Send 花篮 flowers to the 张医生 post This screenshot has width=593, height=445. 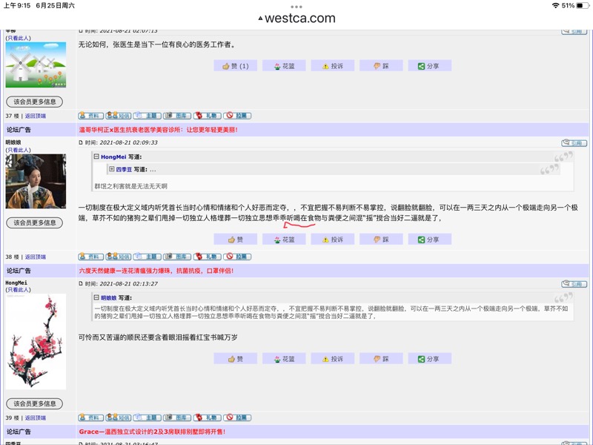pos(284,66)
